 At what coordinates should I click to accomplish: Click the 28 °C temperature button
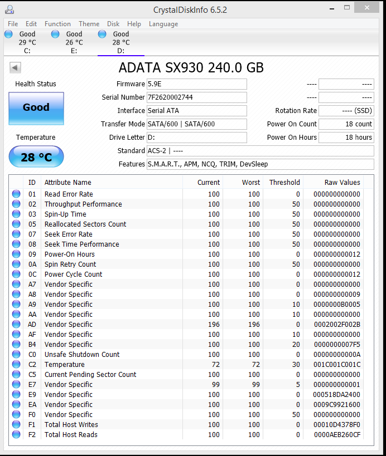point(36,157)
